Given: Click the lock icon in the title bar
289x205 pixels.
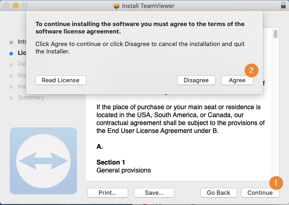Looking at the screenshot, I should [x=283, y=6].
